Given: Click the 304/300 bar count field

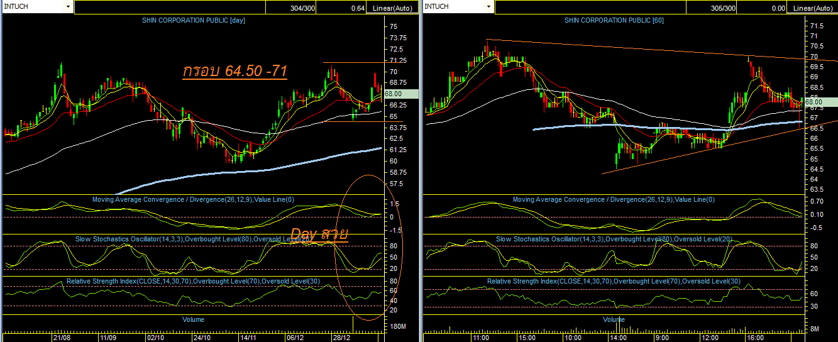Looking at the screenshot, I should 291,8.
